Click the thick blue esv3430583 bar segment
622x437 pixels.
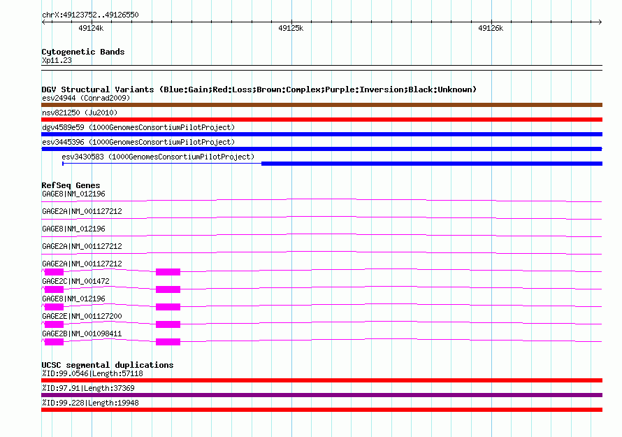(x=432, y=164)
